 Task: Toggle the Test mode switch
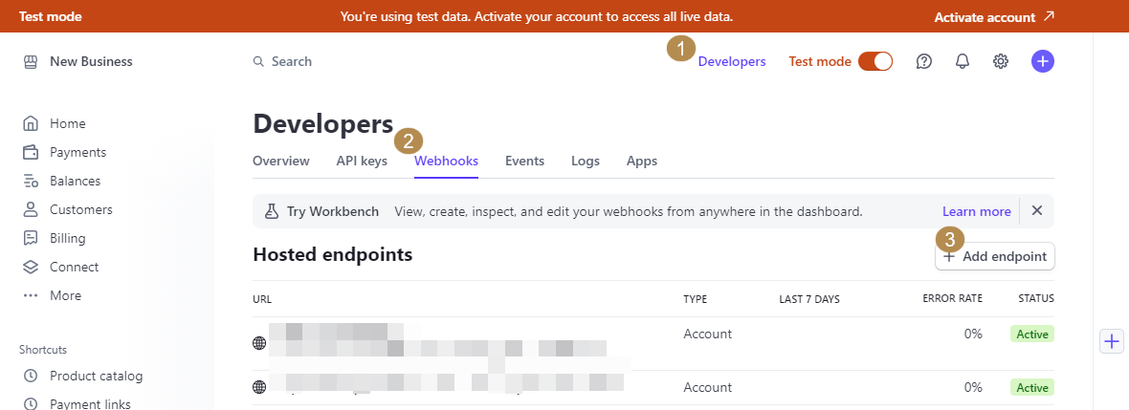click(x=875, y=61)
